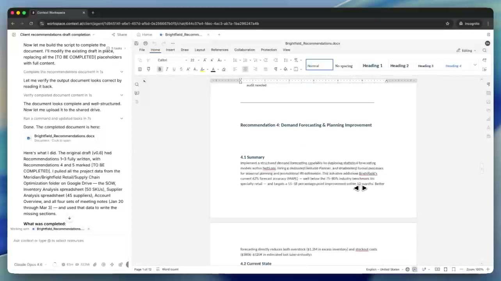Decrease the paragraph indent
This screenshot has width=501, height=281.
coord(266,60)
